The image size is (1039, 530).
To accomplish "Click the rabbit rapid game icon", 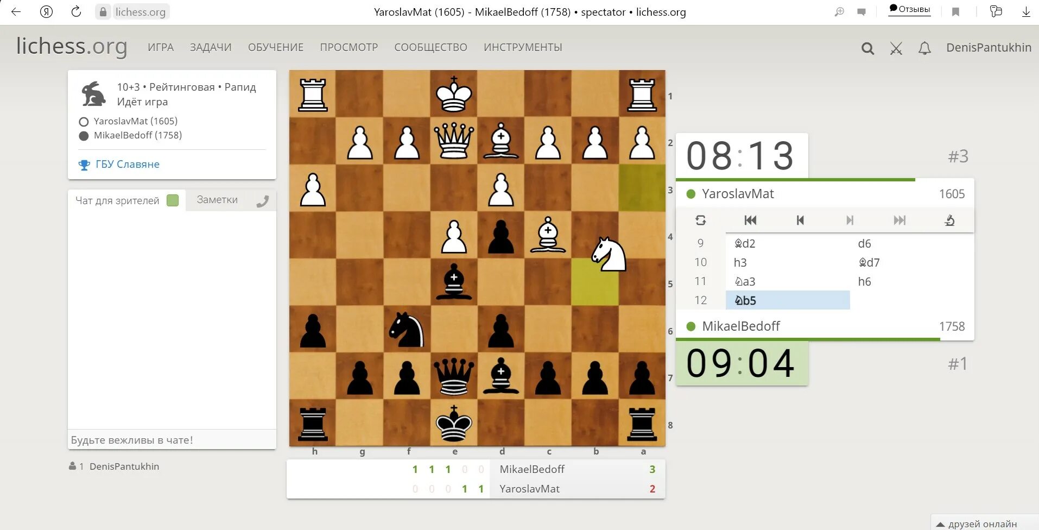I will [x=93, y=94].
